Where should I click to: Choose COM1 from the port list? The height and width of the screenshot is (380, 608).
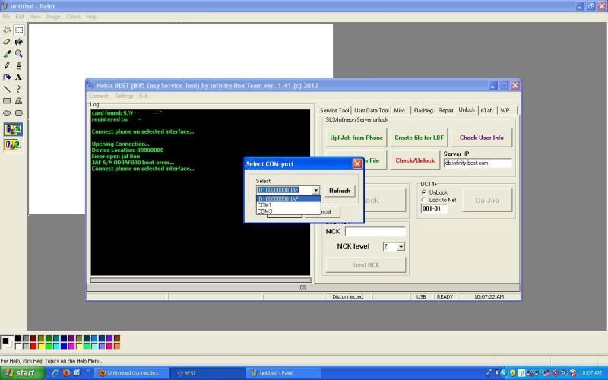289,205
